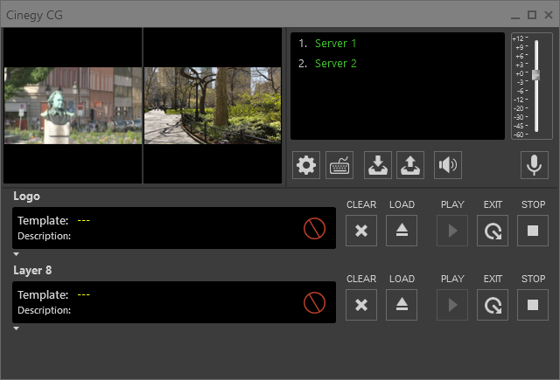The height and width of the screenshot is (380, 560).
Task: Toggle the speaker audio icon
Action: coord(449,165)
